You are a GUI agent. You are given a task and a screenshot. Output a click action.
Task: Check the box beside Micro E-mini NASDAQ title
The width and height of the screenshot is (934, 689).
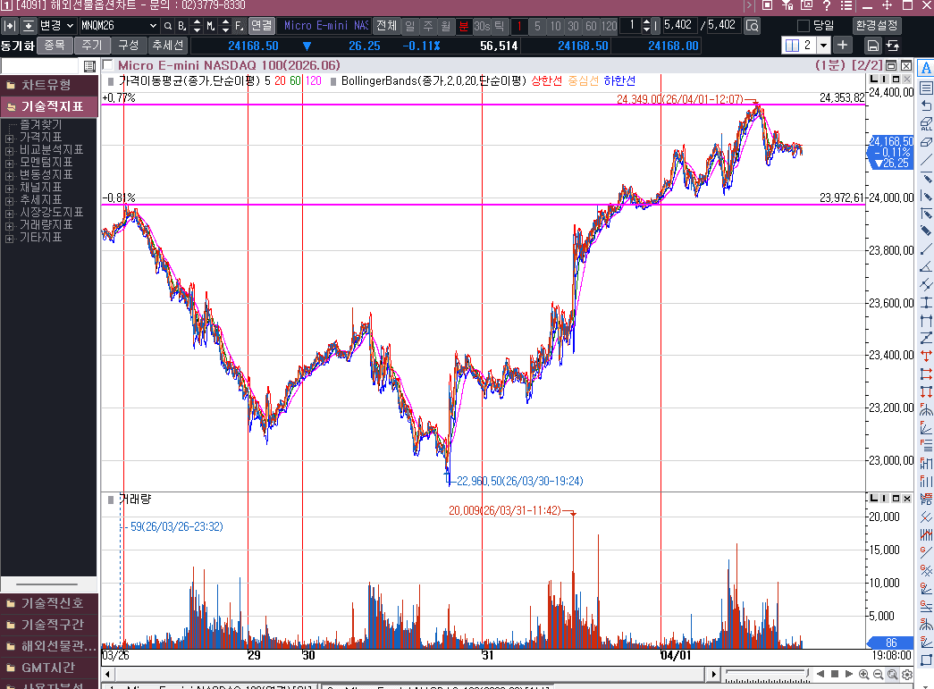coord(108,65)
